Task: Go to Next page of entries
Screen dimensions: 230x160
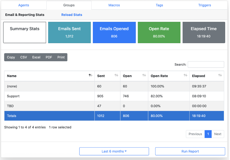Action: tap(218, 134)
